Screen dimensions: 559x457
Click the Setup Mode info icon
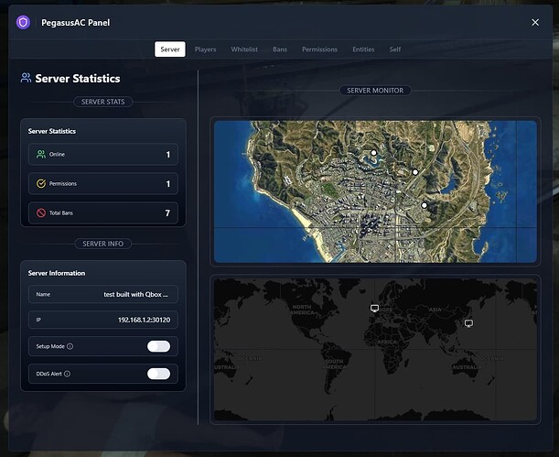coord(70,346)
